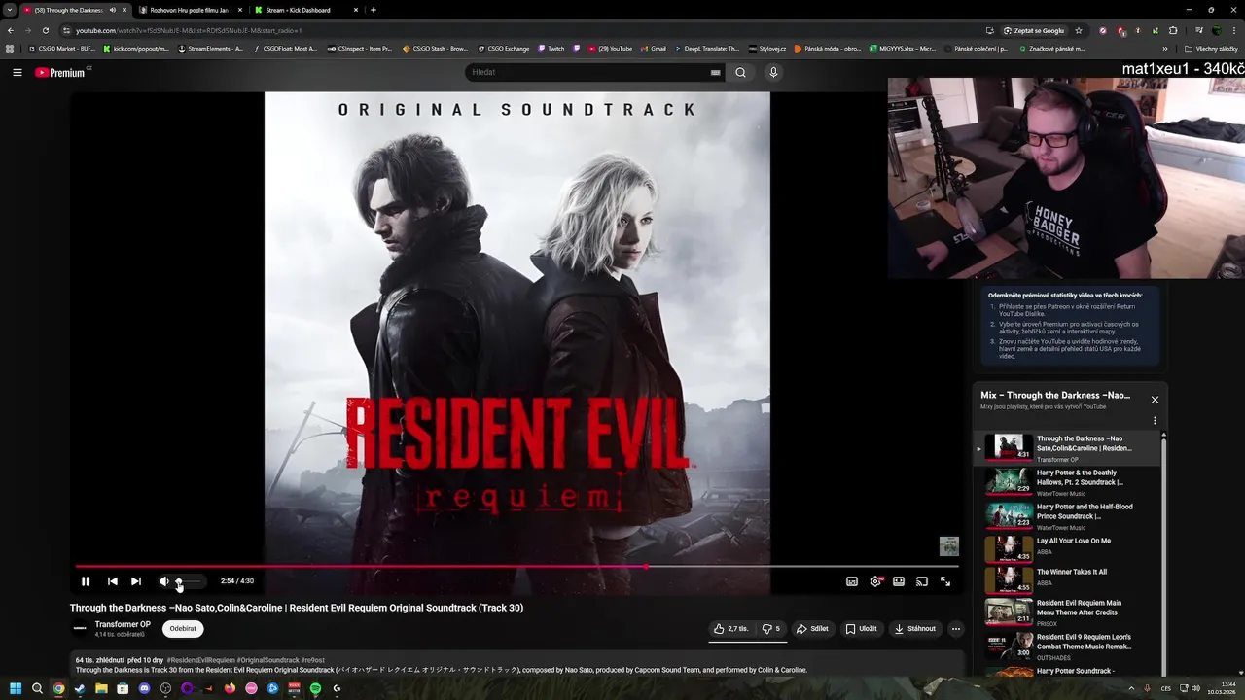This screenshot has height=700, width=1245.
Task: Open the Twitch bookmark
Action: coord(551,48)
